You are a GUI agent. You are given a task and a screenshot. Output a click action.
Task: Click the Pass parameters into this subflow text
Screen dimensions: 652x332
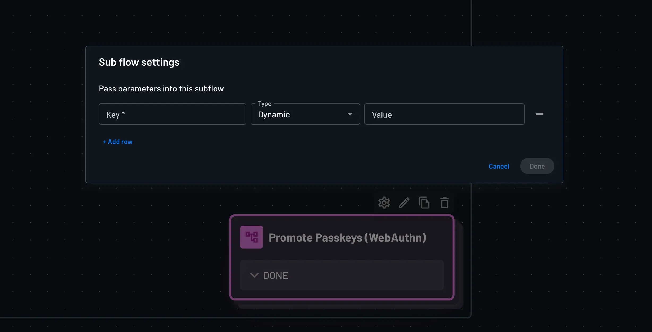(x=161, y=89)
